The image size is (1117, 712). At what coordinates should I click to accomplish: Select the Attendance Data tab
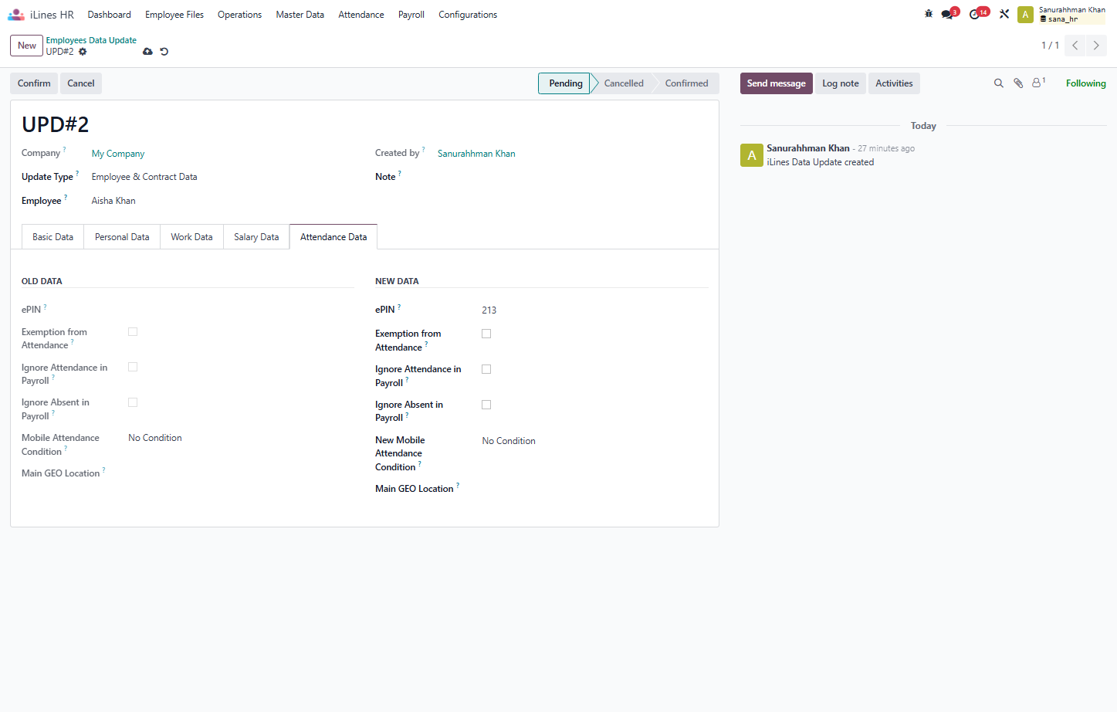333,237
